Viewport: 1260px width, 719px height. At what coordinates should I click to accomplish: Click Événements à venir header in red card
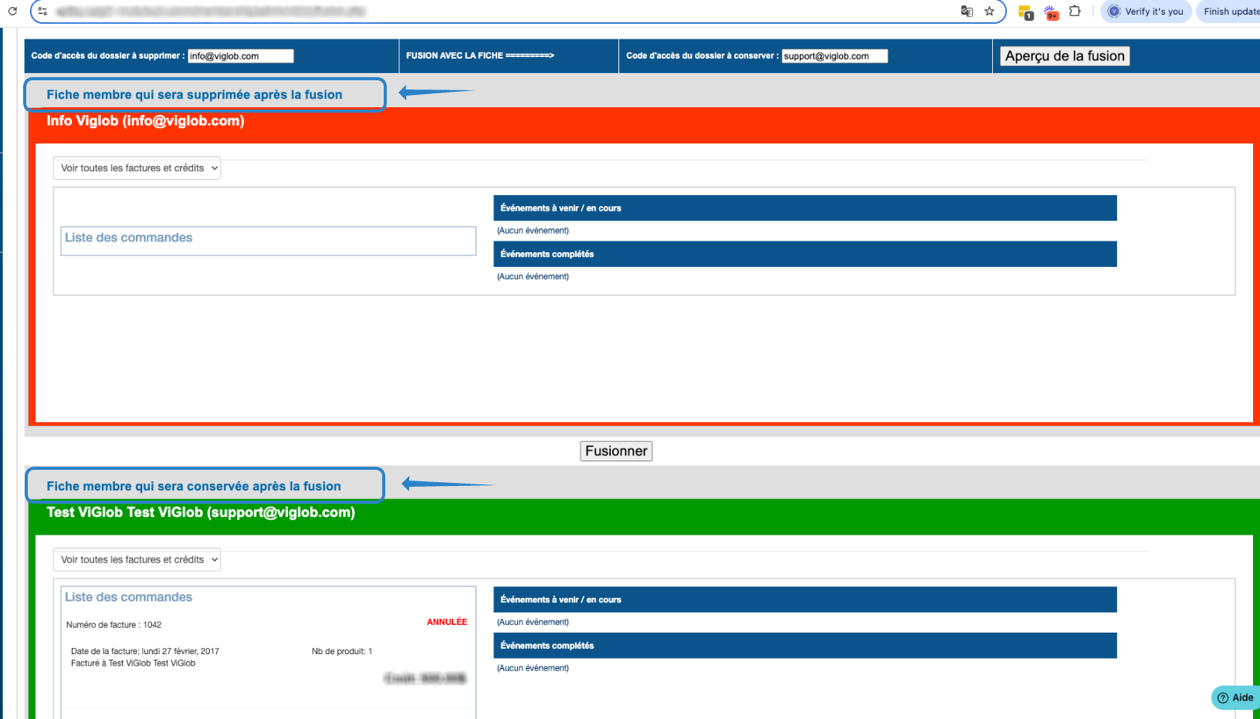[805, 208]
